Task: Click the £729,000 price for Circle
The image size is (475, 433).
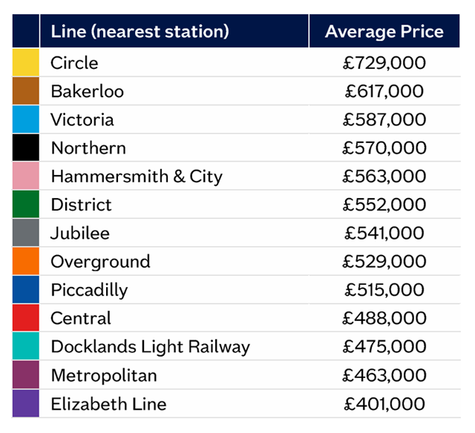Action: click(x=384, y=63)
